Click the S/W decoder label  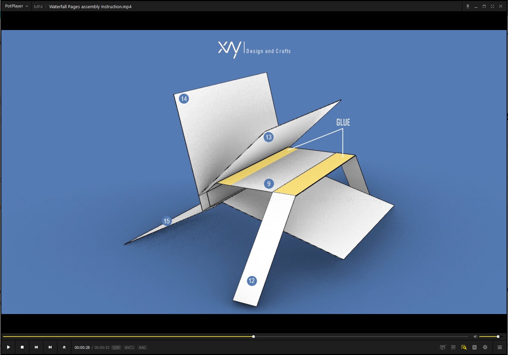click(x=116, y=347)
